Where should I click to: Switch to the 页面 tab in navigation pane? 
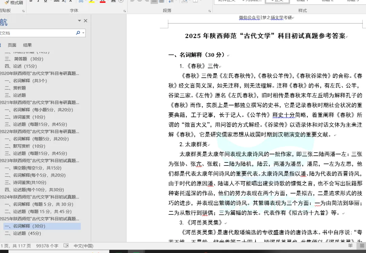coord(12,45)
